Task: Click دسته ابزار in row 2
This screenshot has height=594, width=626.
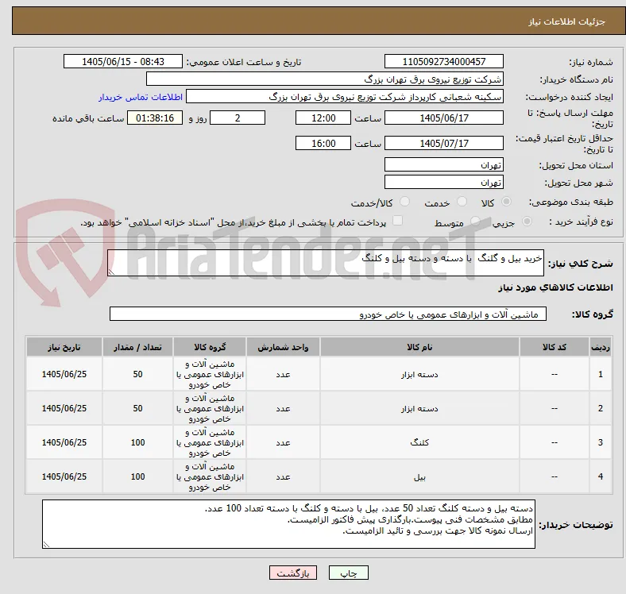Action: tap(419, 408)
